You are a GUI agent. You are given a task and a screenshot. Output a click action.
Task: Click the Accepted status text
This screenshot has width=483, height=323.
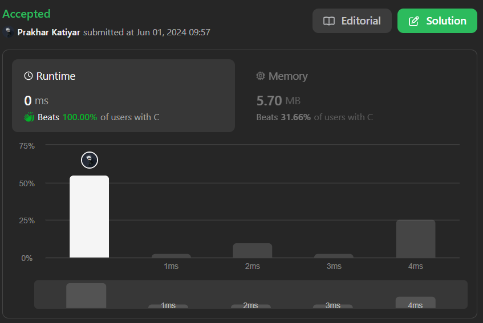26,14
